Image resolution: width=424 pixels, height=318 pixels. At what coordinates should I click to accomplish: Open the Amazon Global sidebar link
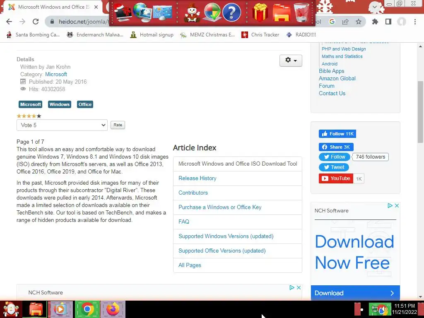(x=337, y=78)
